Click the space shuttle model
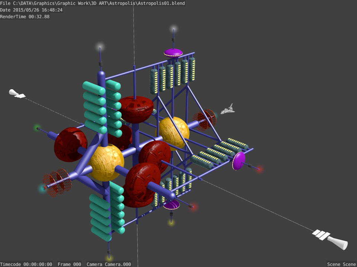The image size is (357, 267). pyautogui.click(x=228, y=109)
